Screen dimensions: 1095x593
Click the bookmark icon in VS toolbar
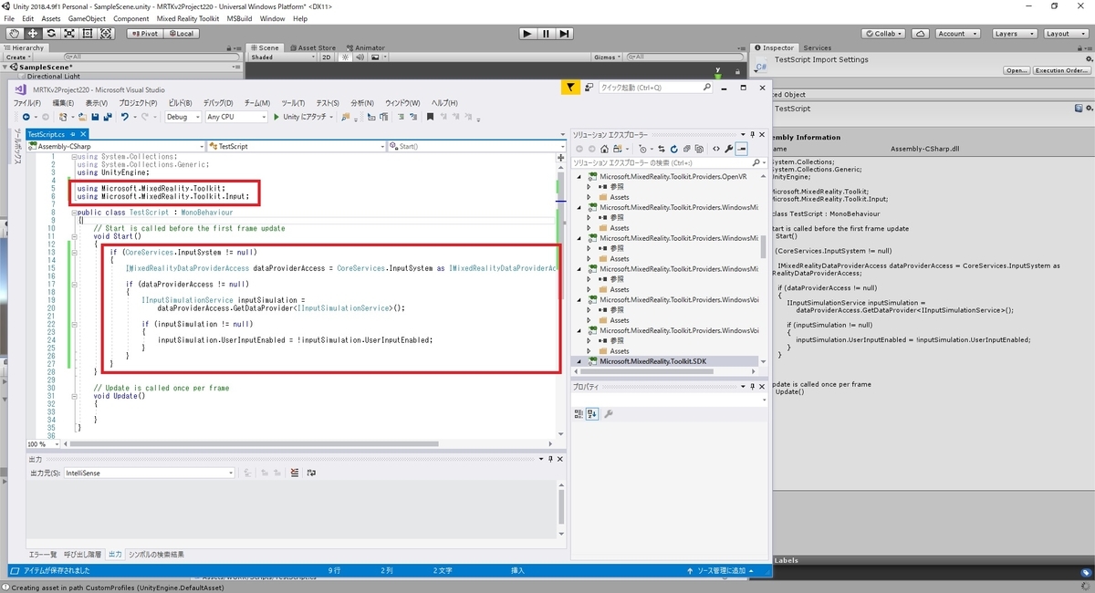pyautogui.click(x=430, y=117)
